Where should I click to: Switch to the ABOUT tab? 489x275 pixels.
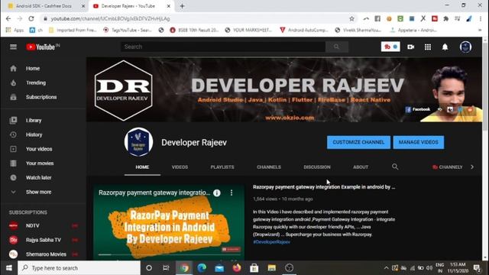click(x=361, y=167)
